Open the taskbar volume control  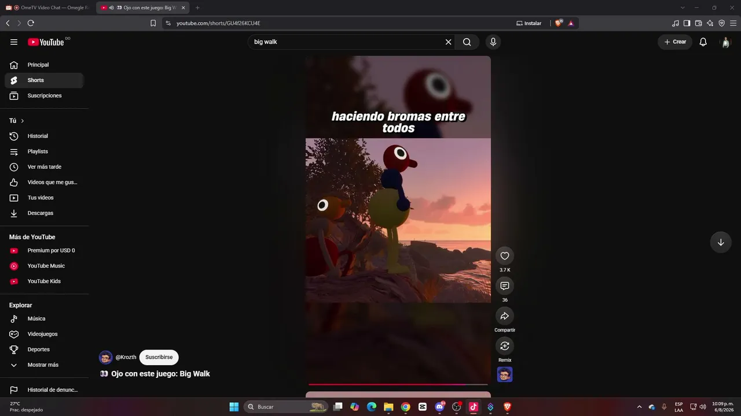pyautogui.click(x=703, y=407)
